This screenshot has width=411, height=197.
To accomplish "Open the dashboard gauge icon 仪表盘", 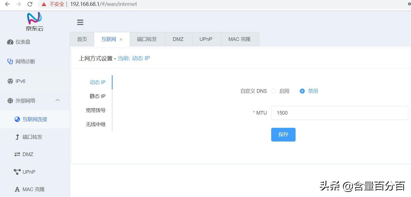I will click(x=10, y=42).
